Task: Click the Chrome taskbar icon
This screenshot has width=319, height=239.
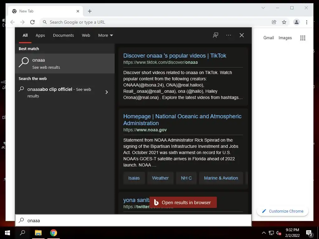Action: pos(54,233)
